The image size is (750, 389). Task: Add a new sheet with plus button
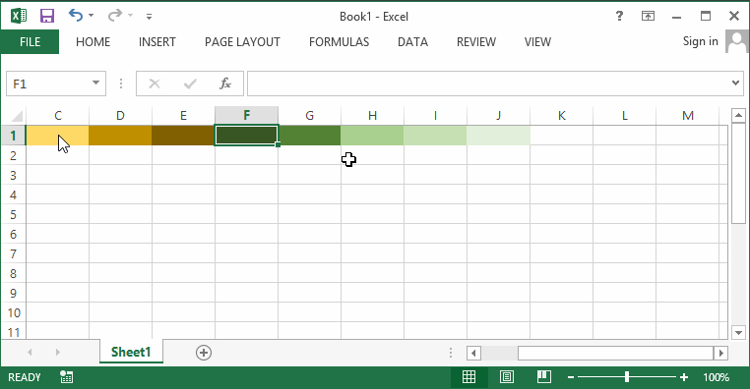click(204, 353)
